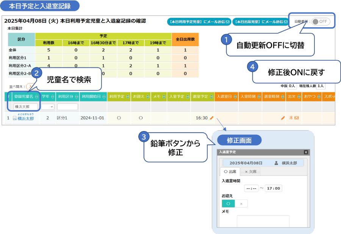Select the × option under お迎え
Screen dimensions: 341x234
click(x=241, y=204)
